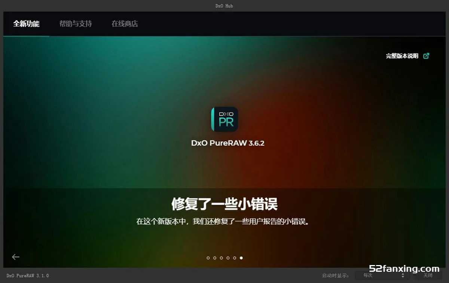Click the DxO PureRAW 3.1.0 version label
The image size is (449, 283).
[x=28, y=276]
